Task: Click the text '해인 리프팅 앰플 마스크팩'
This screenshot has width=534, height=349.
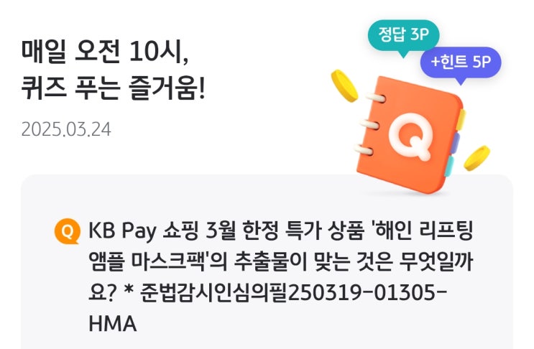Action: point(280,246)
